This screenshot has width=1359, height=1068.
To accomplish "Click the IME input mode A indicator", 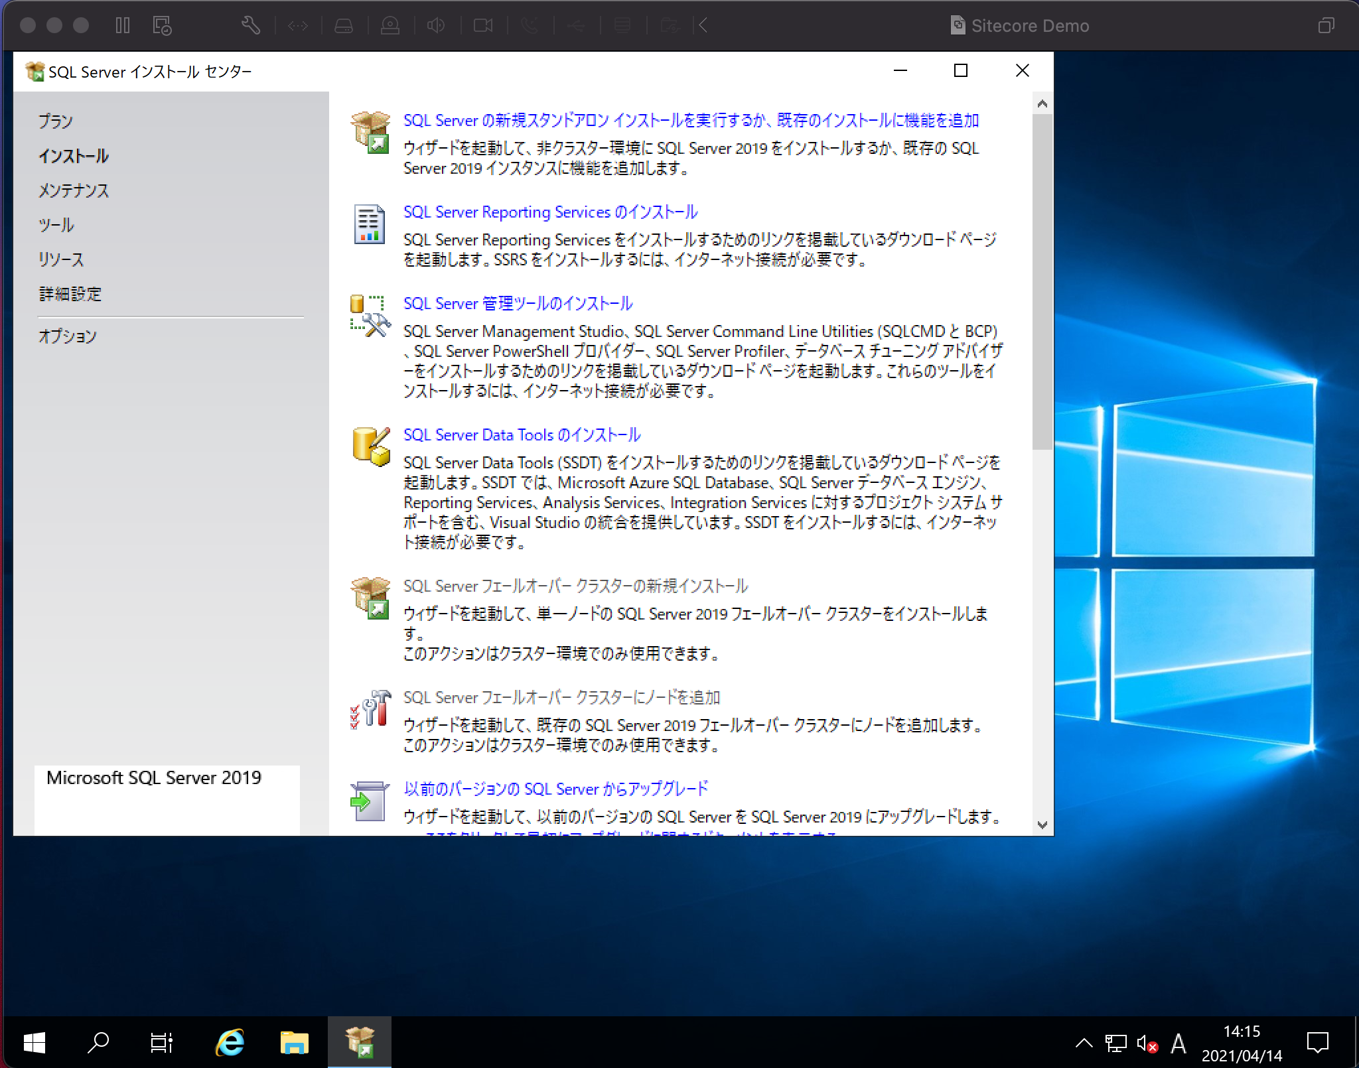I will click(1179, 1043).
